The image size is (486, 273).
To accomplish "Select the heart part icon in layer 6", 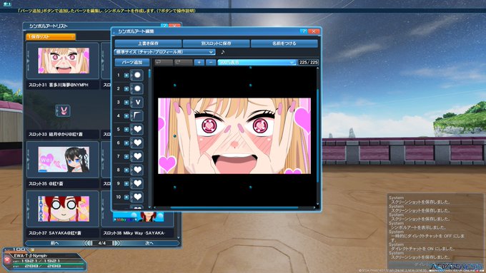I will pos(137,143).
